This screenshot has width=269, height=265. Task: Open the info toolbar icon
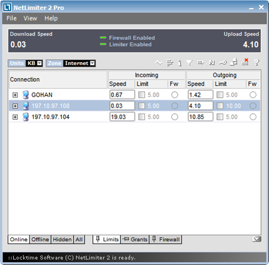(x=180, y=63)
